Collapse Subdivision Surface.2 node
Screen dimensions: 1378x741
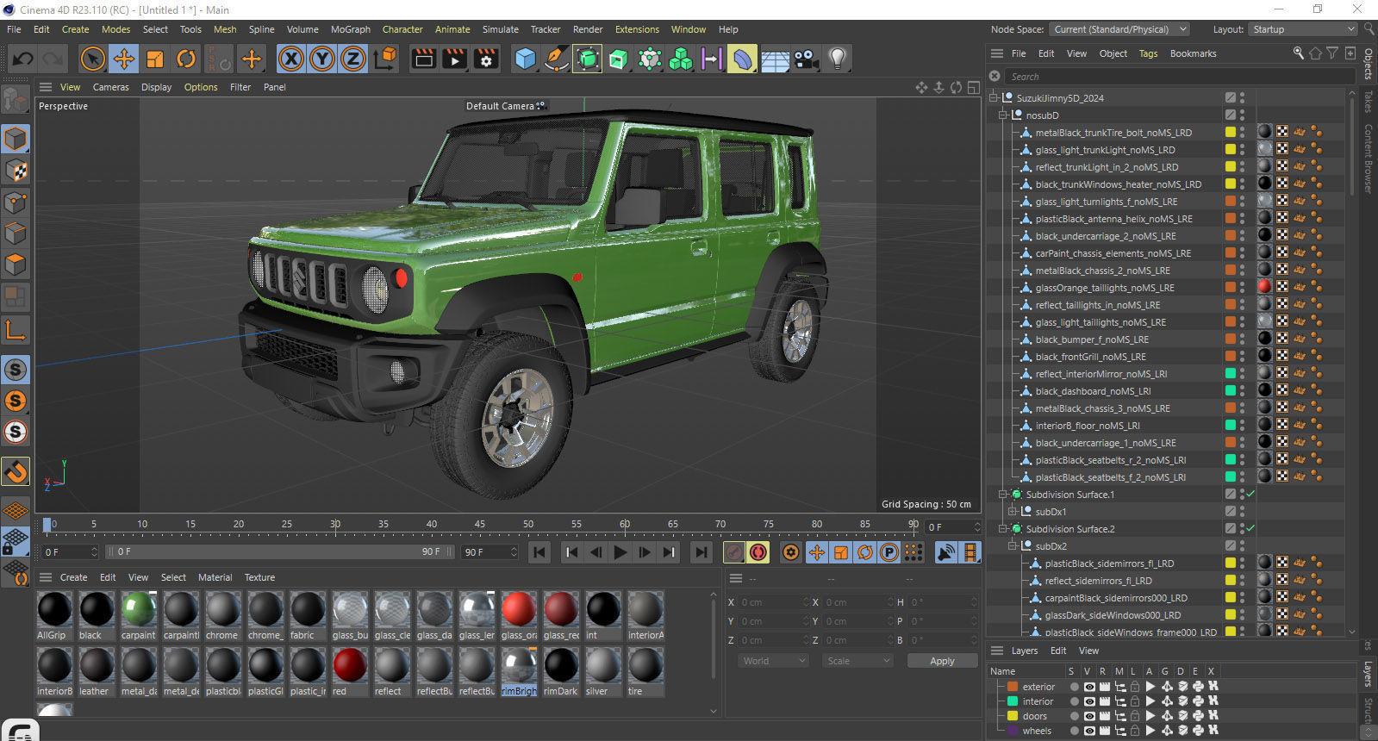click(x=1002, y=529)
